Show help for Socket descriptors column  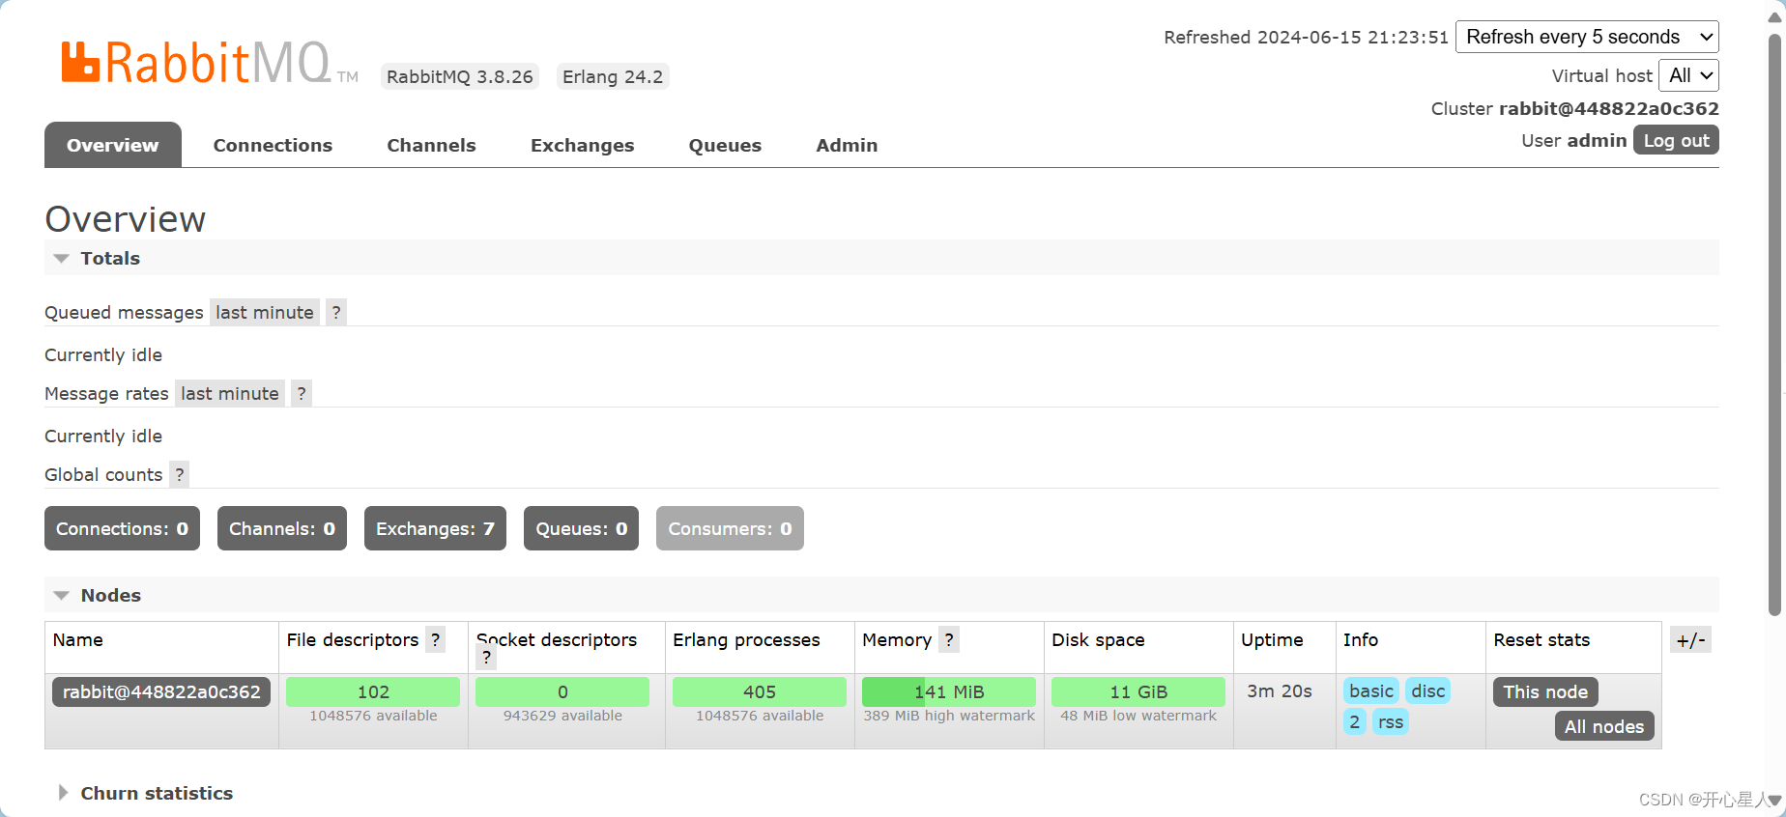point(487,658)
